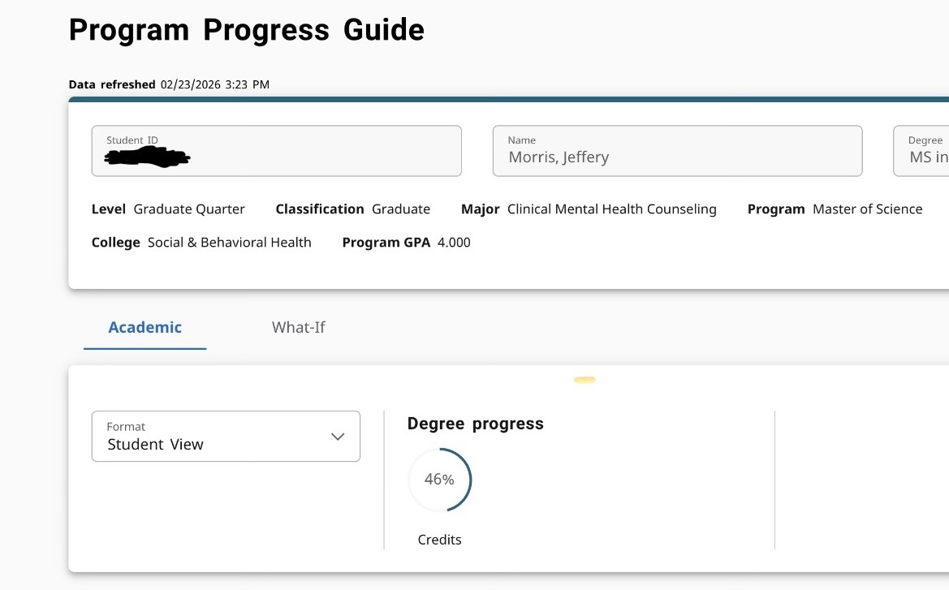Click the Graduate Quarter level value
Screen dimensions: 949x590
(x=189, y=209)
